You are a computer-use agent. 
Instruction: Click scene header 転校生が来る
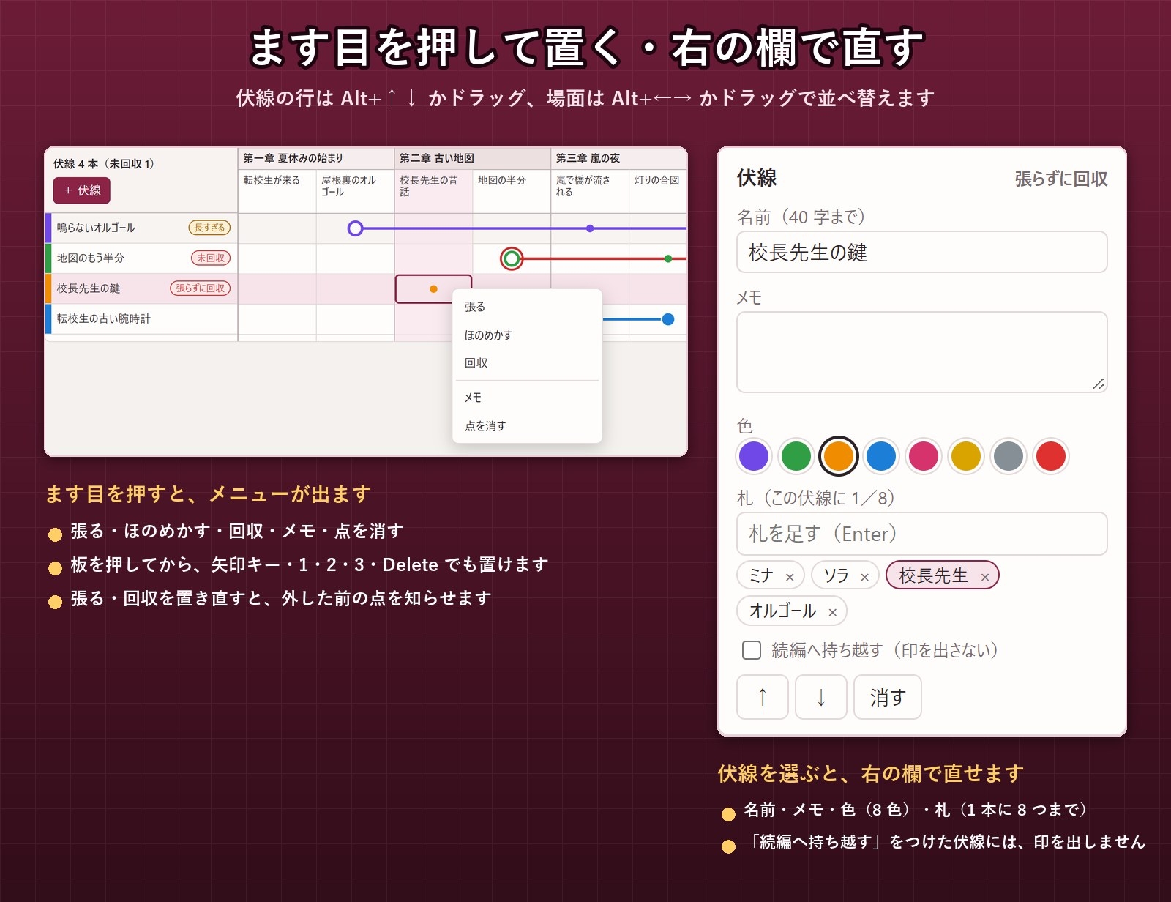click(x=277, y=191)
